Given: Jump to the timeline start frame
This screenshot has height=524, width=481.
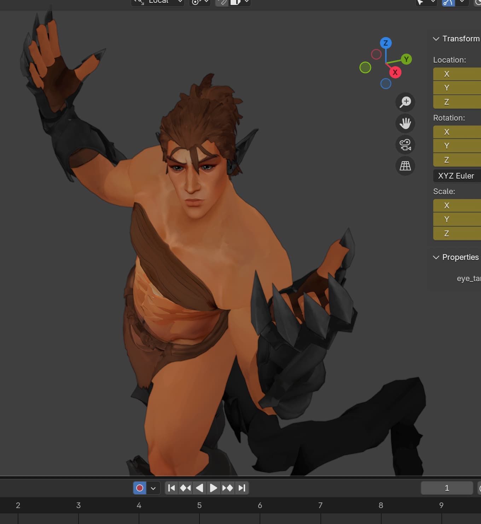Looking at the screenshot, I should point(172,488).
